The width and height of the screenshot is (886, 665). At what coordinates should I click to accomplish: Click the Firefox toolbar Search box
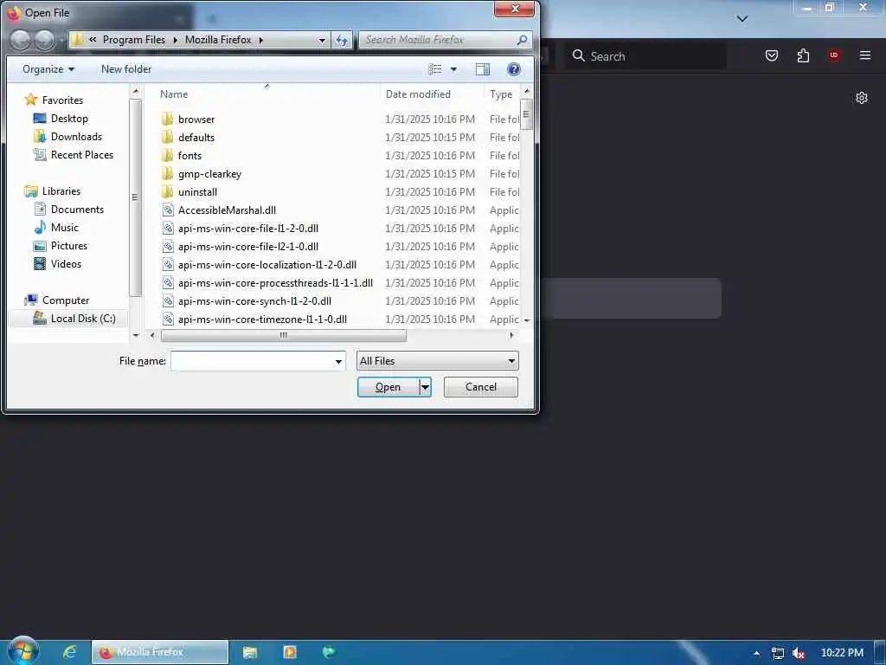click(645, 56)
